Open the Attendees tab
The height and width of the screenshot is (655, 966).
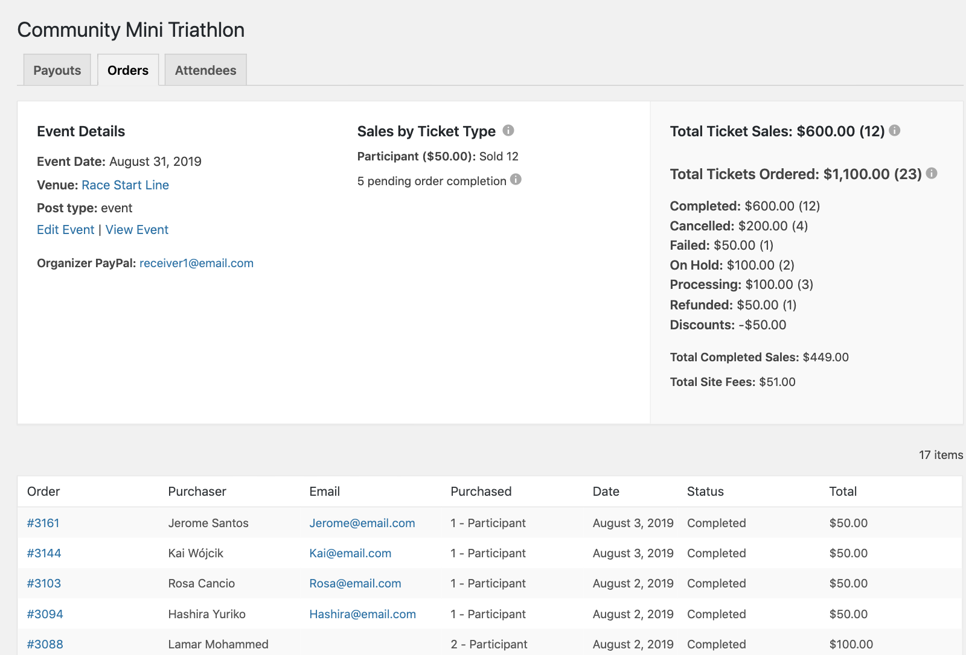tap(205, 70)
